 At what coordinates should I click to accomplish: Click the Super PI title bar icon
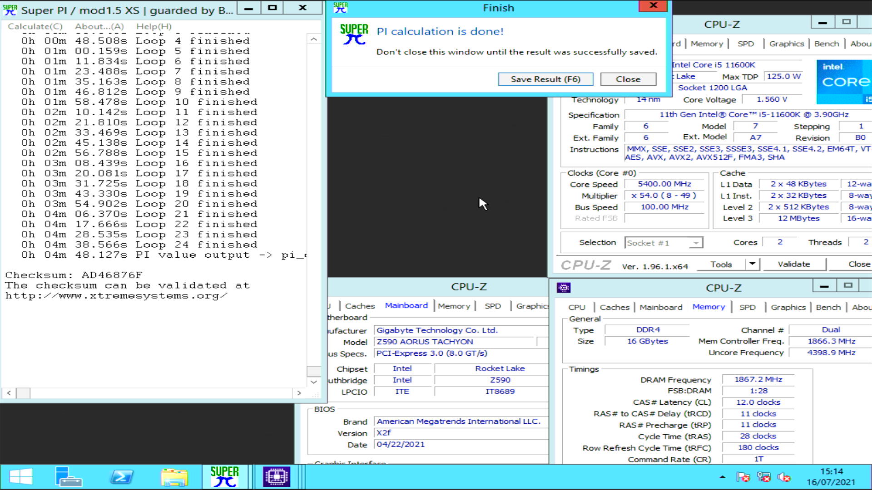pos(10,10)
